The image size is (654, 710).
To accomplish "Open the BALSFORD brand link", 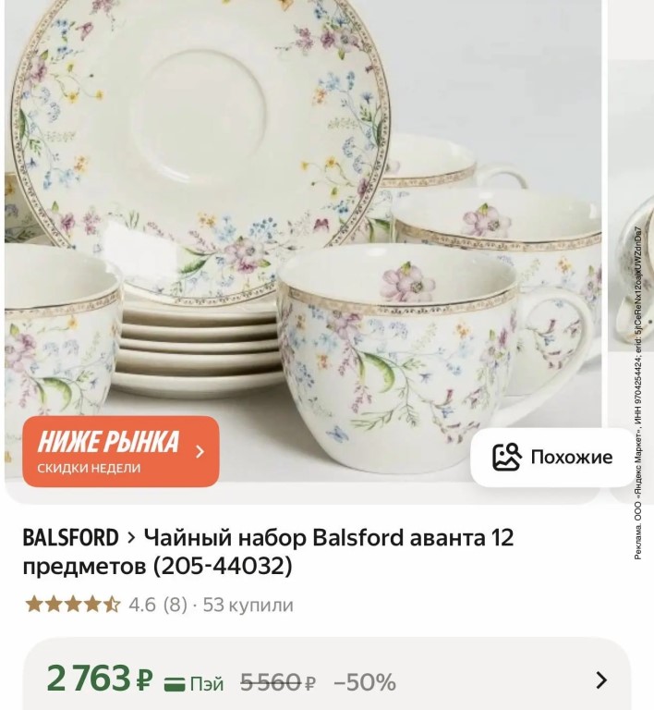I will (x=70, y=538).
